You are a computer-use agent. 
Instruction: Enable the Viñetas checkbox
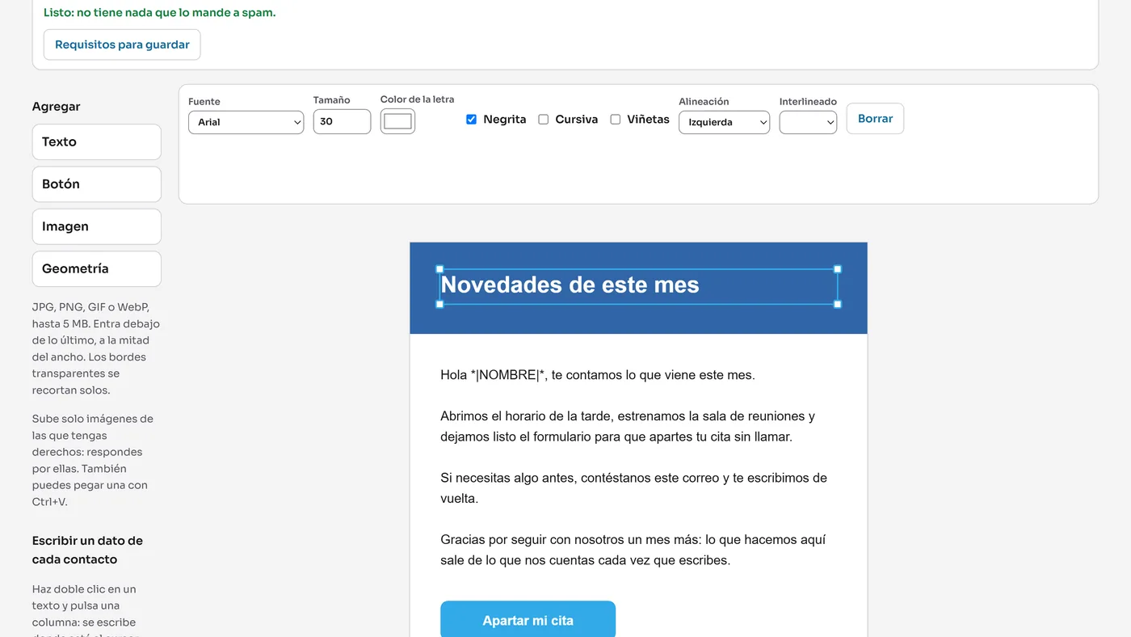coord(616,120)
